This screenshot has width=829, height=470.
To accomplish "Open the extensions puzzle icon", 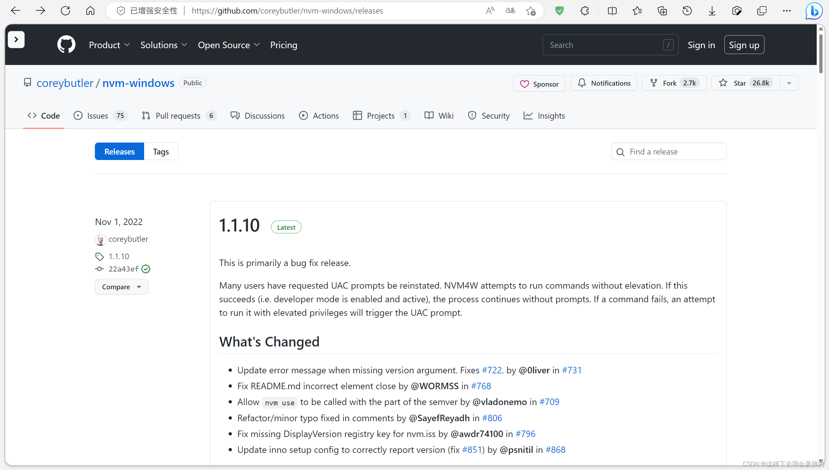I will pos(585,11).
